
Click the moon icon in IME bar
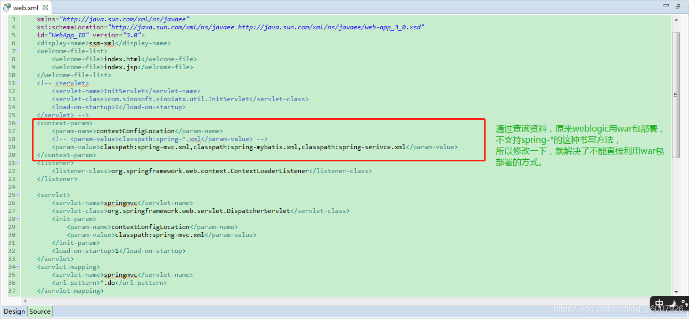coord(672,305)
